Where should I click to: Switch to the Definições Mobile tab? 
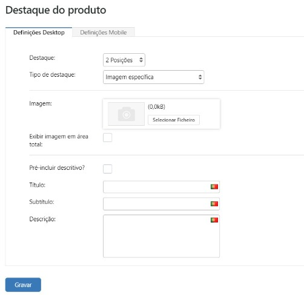tap(104, 32)
